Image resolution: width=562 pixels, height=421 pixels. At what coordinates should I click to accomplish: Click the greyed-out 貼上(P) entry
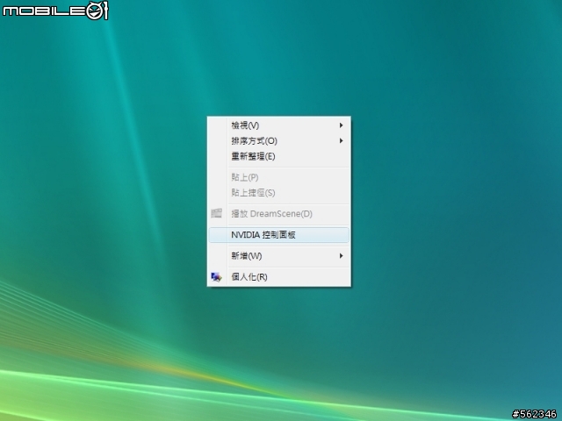point(279,177)
